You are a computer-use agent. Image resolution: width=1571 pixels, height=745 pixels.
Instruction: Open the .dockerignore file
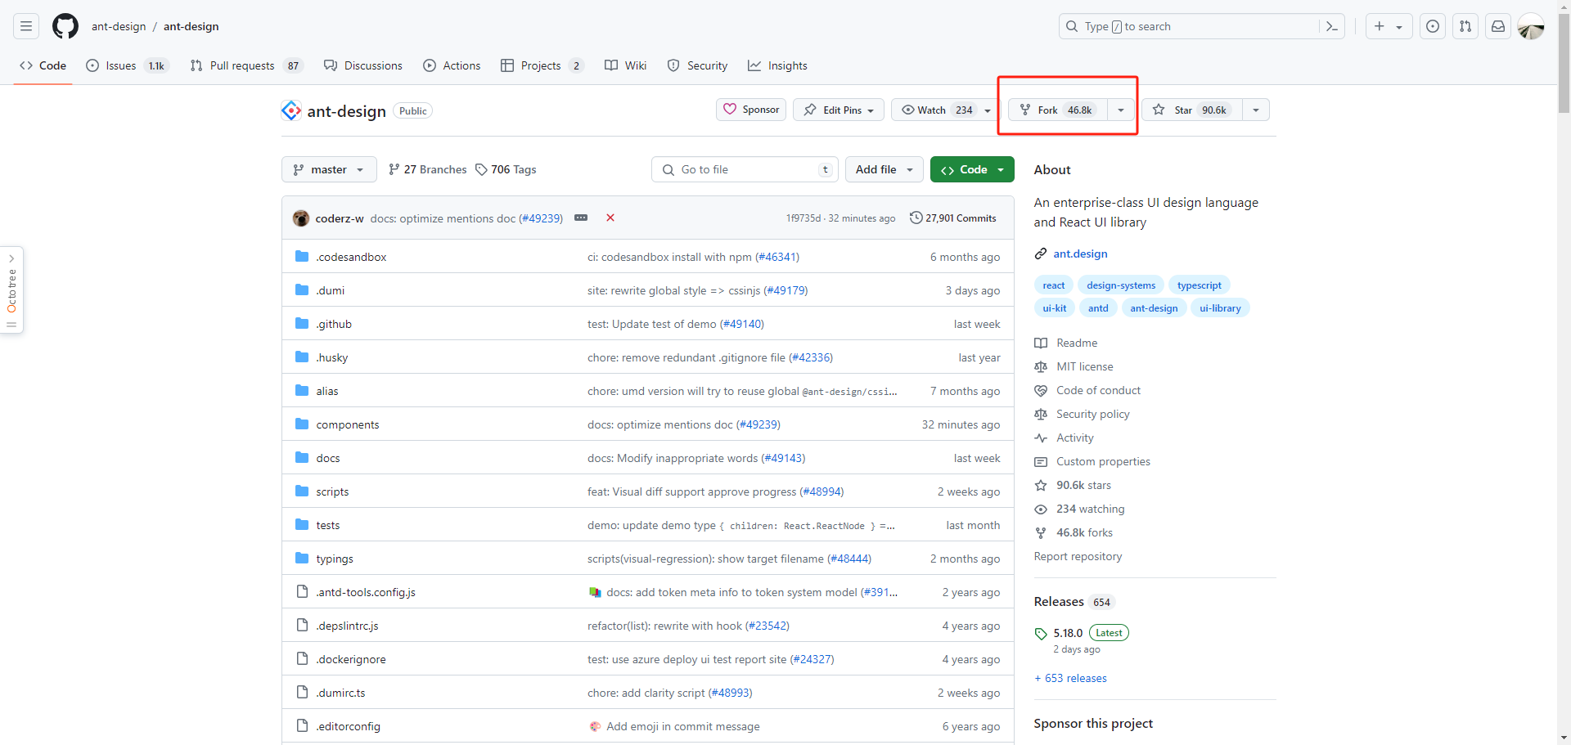click(x=351, y=659)
